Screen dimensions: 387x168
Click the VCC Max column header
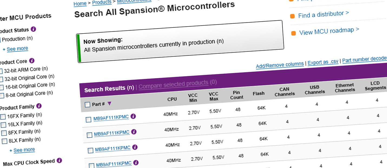pos(214,96)
